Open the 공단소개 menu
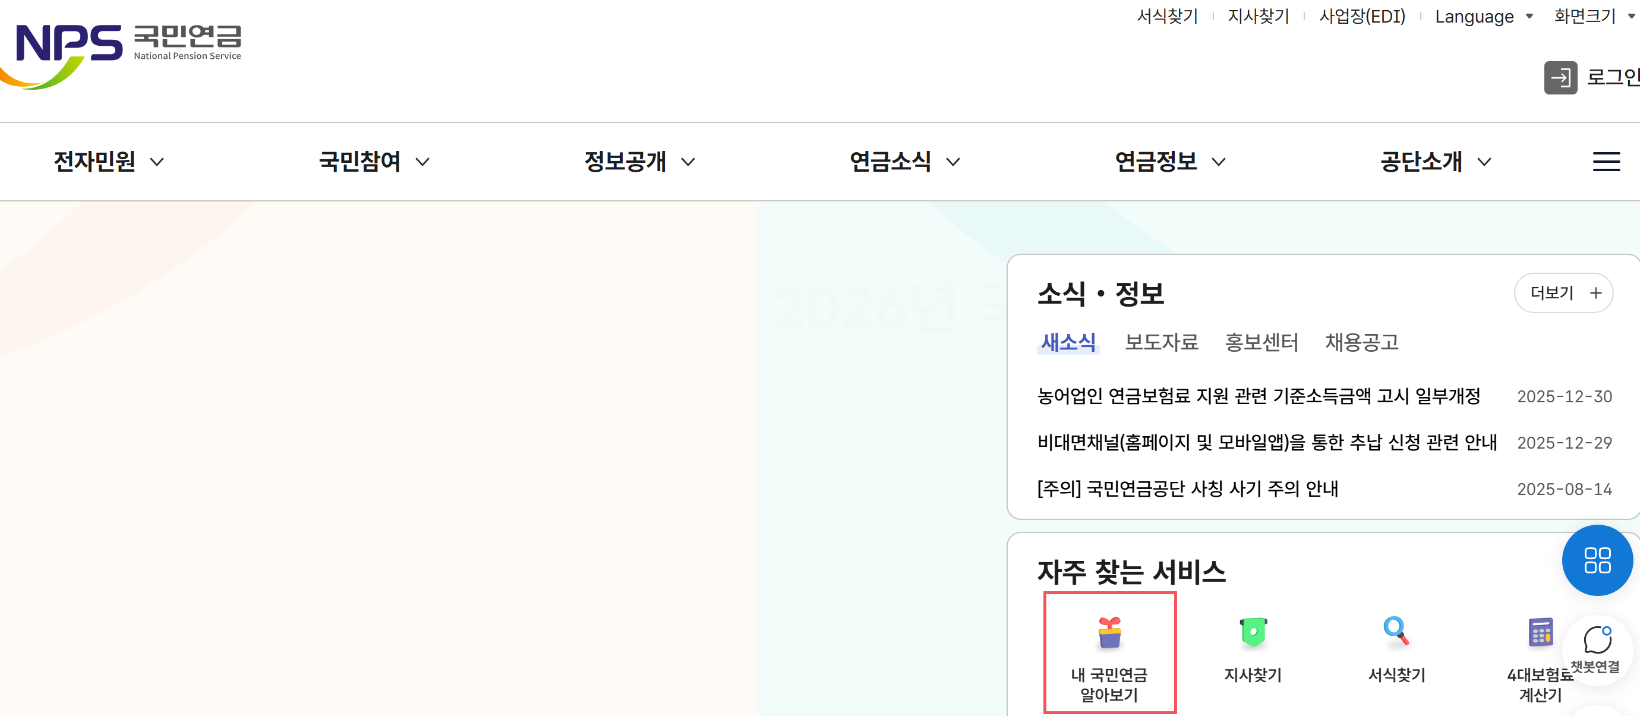Screen dimensions: 1640x716 [1435, 162]
